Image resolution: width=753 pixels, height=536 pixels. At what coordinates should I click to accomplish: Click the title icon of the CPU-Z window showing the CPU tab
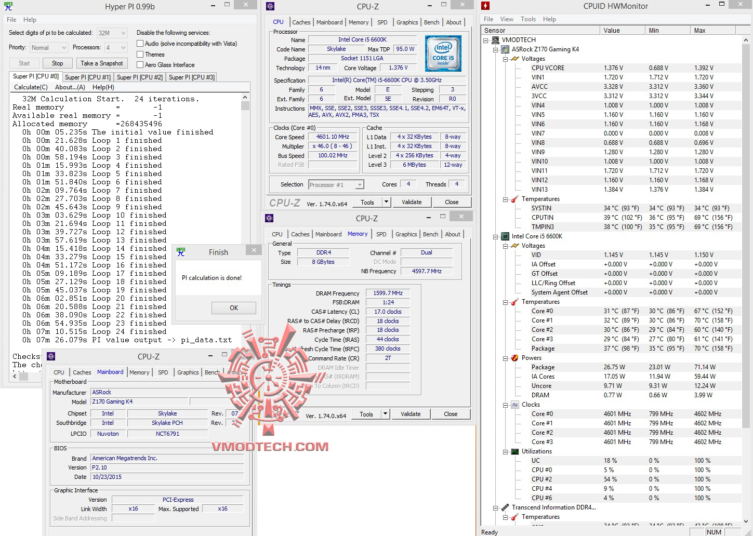pyautogui.click(x=270, y=6)
